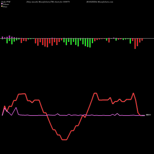Click the Volume legend color swatch
The height and width of the screenshot is (154, 154).
pos(2,4)
